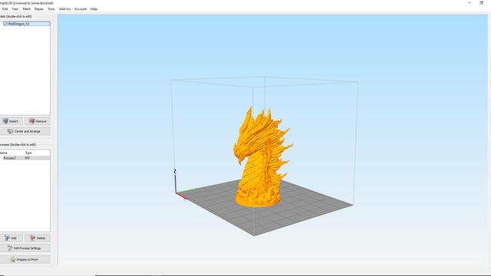This screenshot has height=276, width=491.
Task: Click the Delete process button
Action: (38, 238)
